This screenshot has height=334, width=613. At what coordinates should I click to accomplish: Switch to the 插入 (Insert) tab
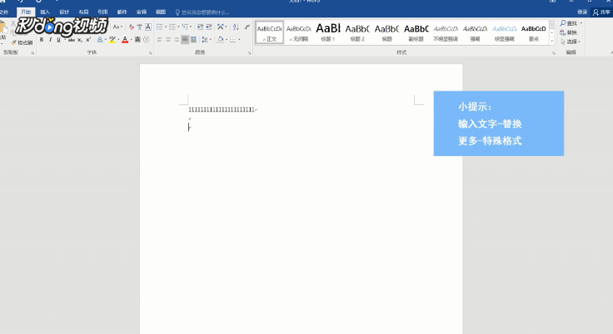45,12
